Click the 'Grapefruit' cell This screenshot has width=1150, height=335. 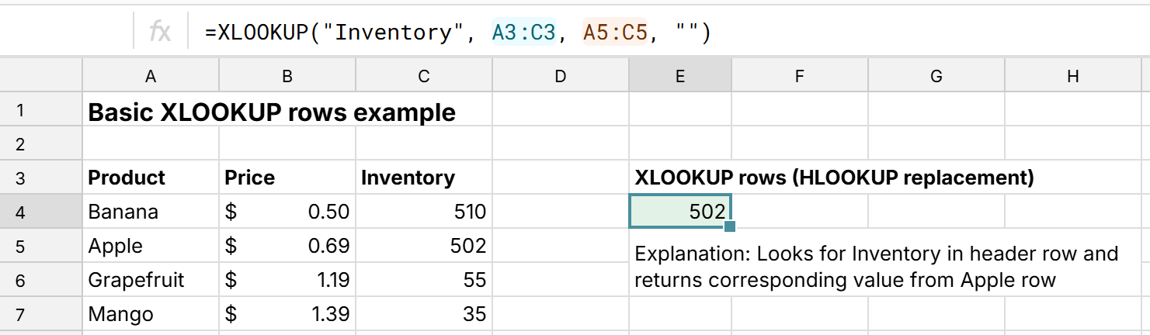click(151, 280)
